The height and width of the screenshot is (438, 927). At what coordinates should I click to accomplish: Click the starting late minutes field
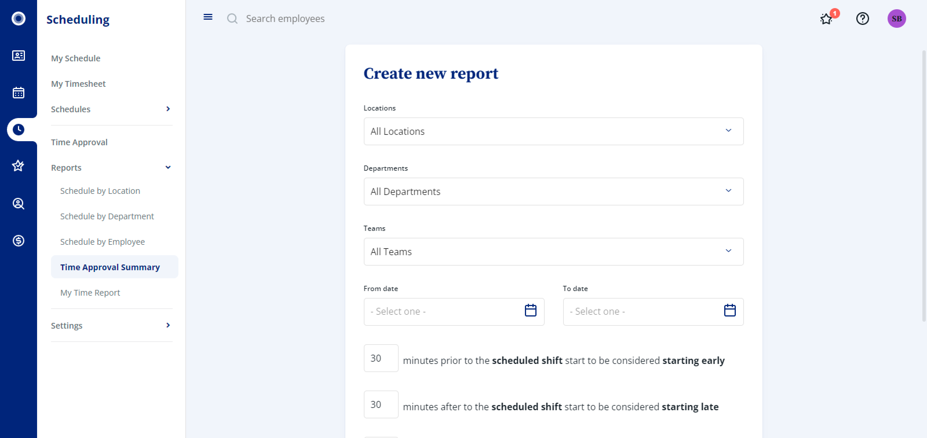tap(381, 404)
